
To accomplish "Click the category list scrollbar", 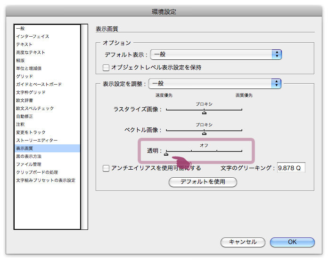I will coord(84,127).
